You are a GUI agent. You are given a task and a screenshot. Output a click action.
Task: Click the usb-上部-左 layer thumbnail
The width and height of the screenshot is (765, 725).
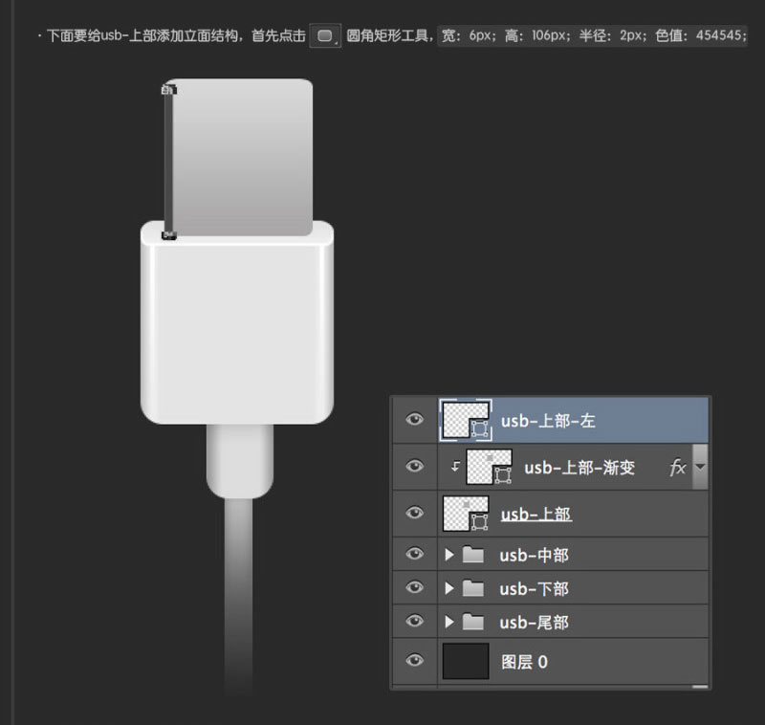click(x=469, y=419)
